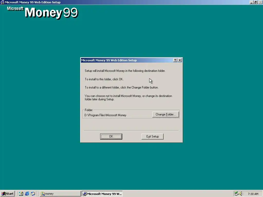The width and height of the screenshot is (263, 197).
Task: Select the Microsoft Money 99 taskbar button
Action: [102, 194]
